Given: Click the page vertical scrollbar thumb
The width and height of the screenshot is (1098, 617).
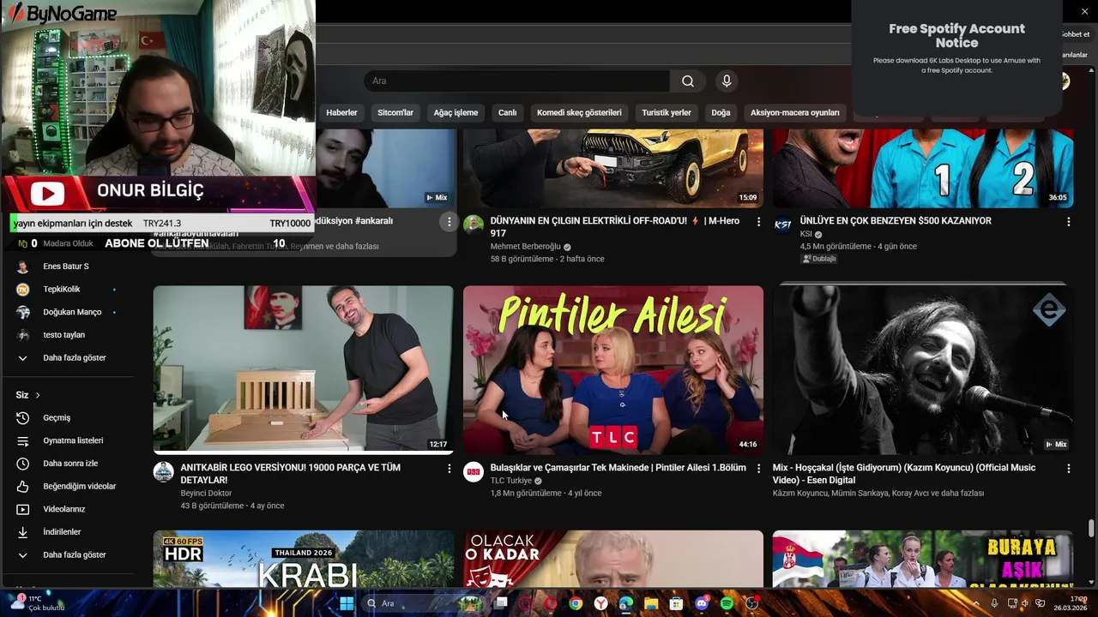Looking at the screenshot, I should pos(1091,528).
